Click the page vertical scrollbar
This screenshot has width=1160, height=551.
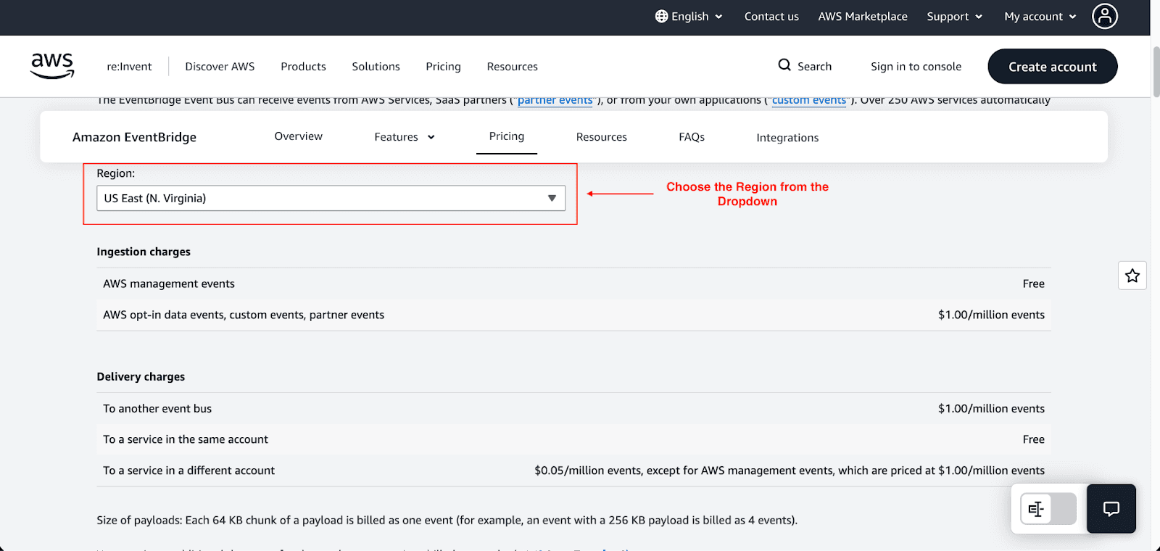coord(1156,70)
